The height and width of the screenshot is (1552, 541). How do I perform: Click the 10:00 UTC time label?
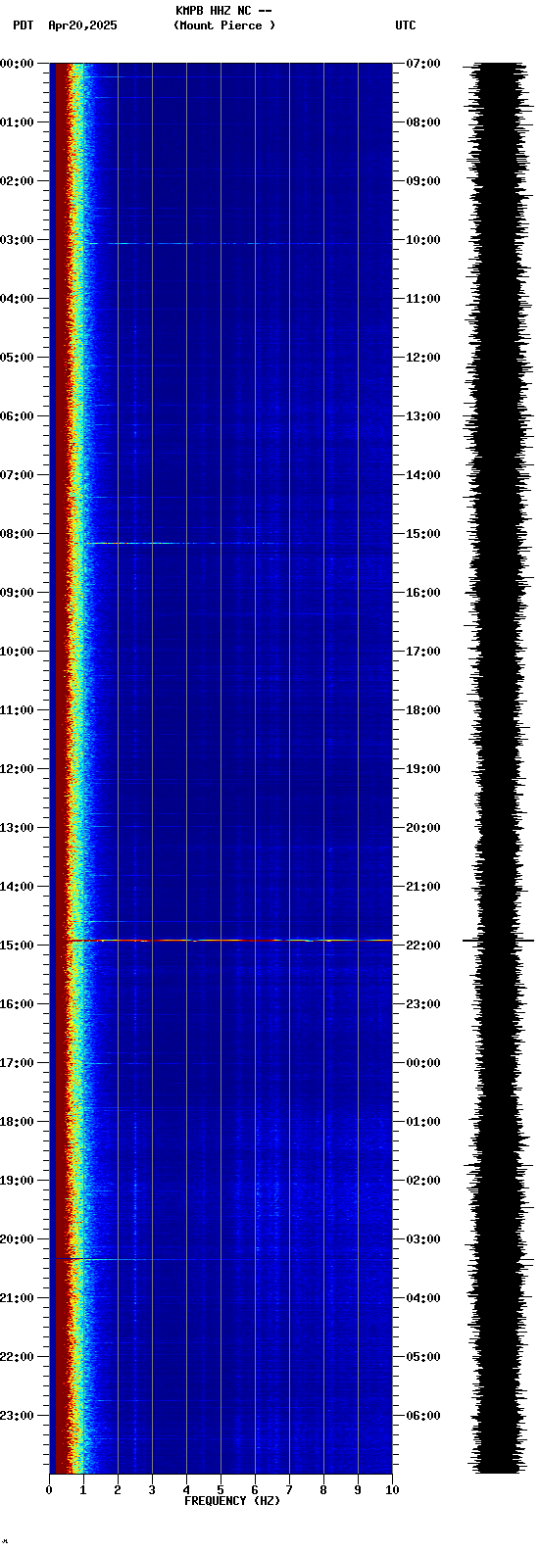click(x=423, y=240)
